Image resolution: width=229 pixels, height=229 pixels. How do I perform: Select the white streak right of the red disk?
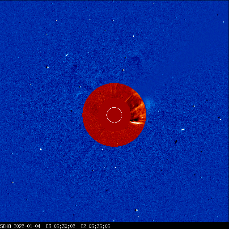183,130
